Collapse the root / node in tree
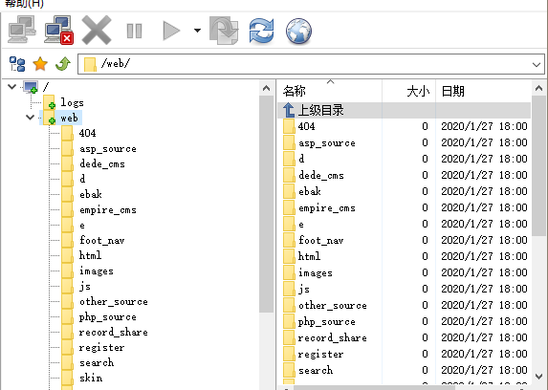The image size is (548, 390). click(12, 87)
